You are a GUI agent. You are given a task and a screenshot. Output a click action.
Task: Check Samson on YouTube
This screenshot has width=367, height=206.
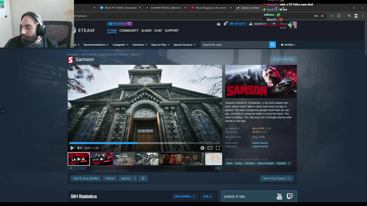click(279, 196)
